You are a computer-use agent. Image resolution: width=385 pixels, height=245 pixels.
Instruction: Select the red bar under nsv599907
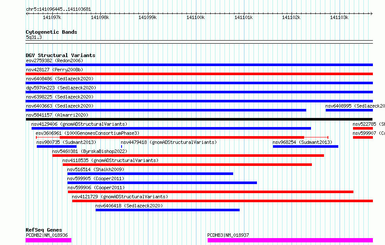pos(363,137)
